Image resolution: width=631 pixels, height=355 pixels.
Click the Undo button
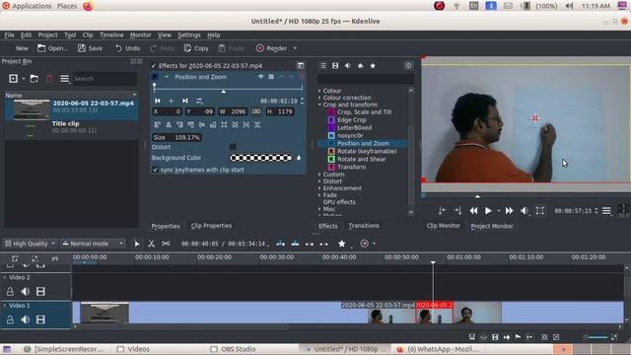127,48
